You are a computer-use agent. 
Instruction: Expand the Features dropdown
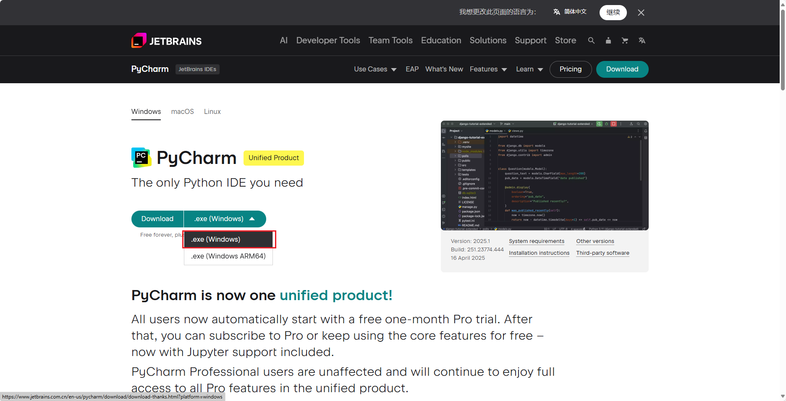click(x=488, y=69)
